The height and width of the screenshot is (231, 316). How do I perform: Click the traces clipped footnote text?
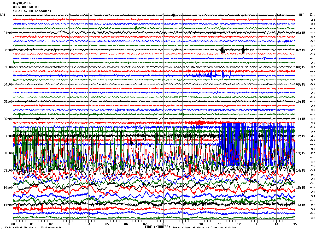[x=205, y=228]
